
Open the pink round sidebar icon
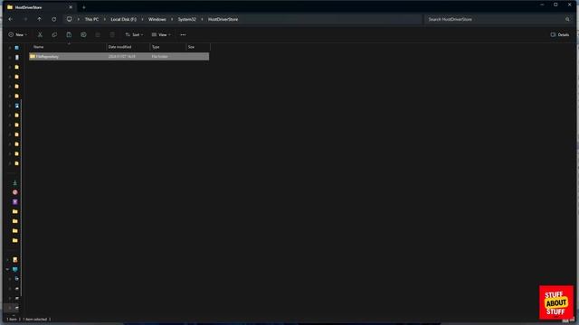tap(14, 192)
